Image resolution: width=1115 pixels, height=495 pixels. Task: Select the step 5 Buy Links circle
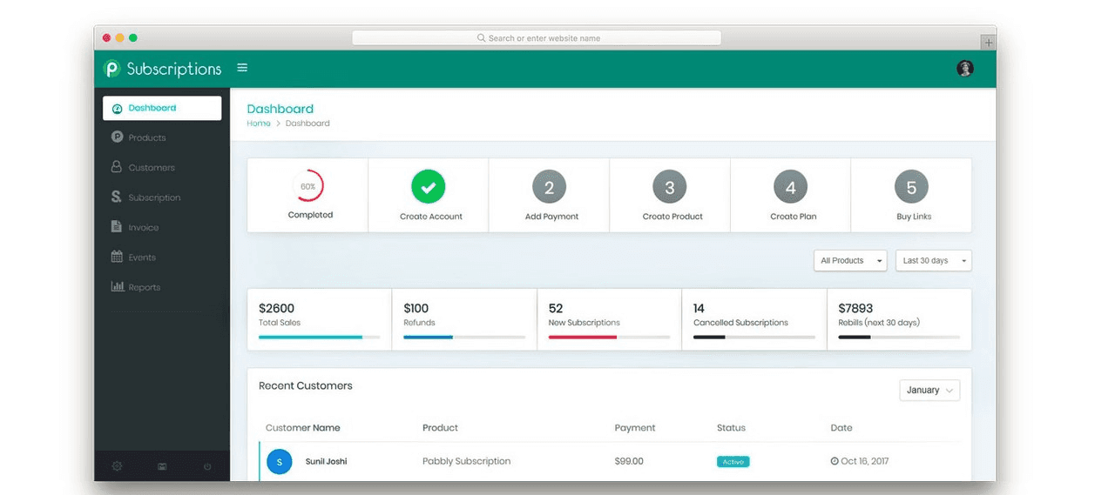911,186
